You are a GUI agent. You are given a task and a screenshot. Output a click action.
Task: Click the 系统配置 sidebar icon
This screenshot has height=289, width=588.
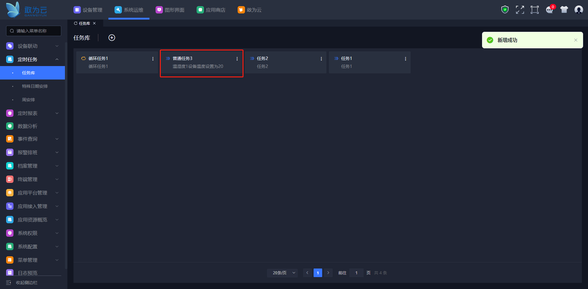pos(10,246)
